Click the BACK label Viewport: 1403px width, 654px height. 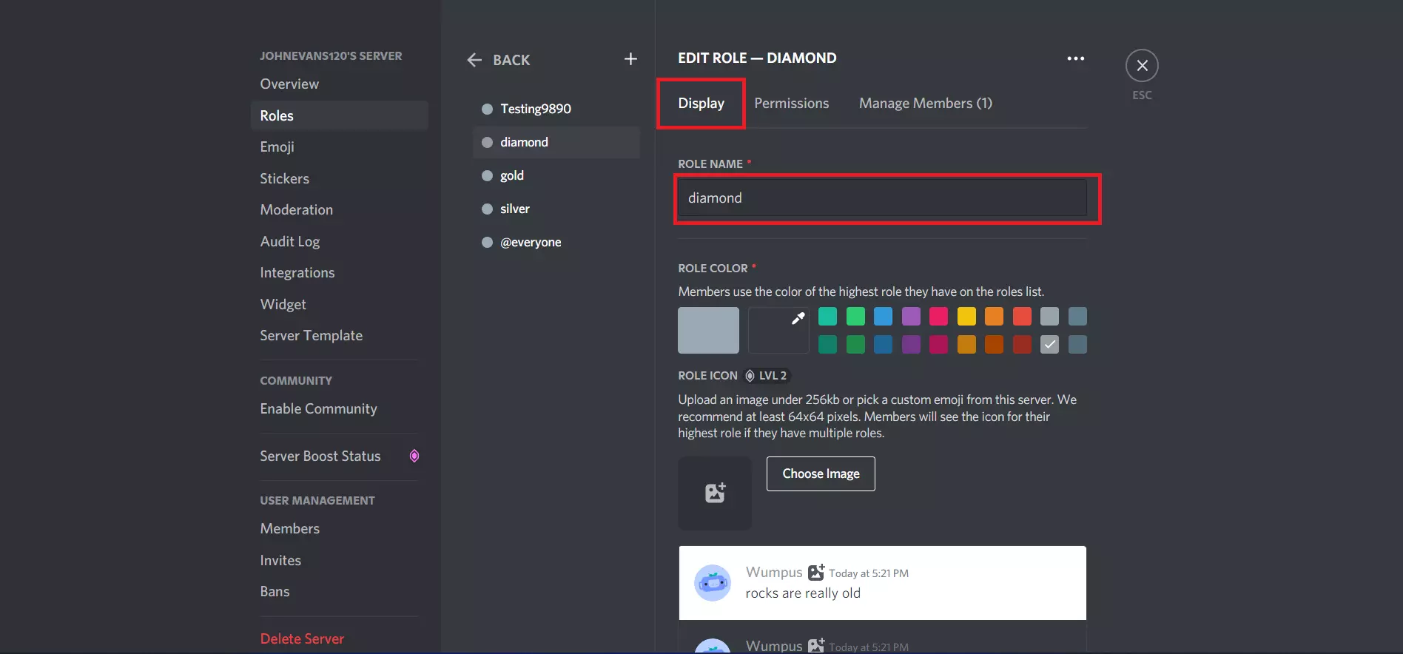(511, 60)
